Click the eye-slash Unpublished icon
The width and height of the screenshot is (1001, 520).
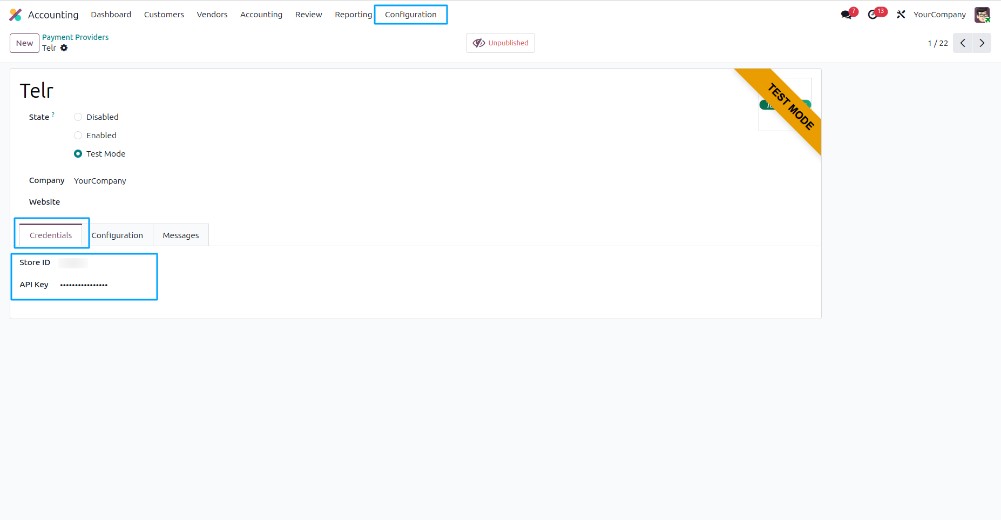[x=479, y=43]
